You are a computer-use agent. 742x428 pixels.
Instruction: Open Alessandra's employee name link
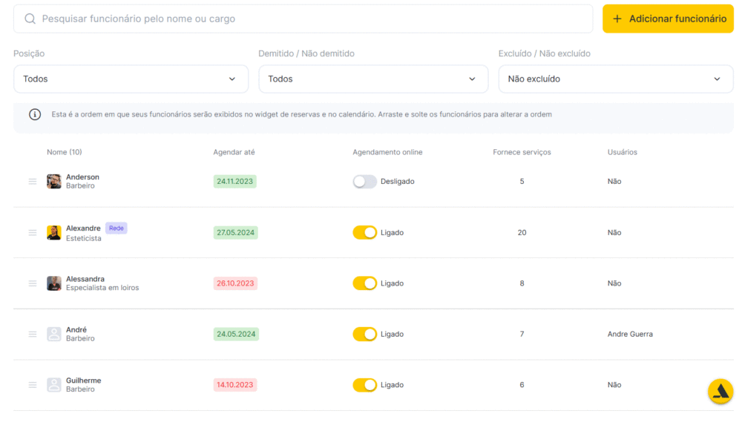click(x=85, y=279)
